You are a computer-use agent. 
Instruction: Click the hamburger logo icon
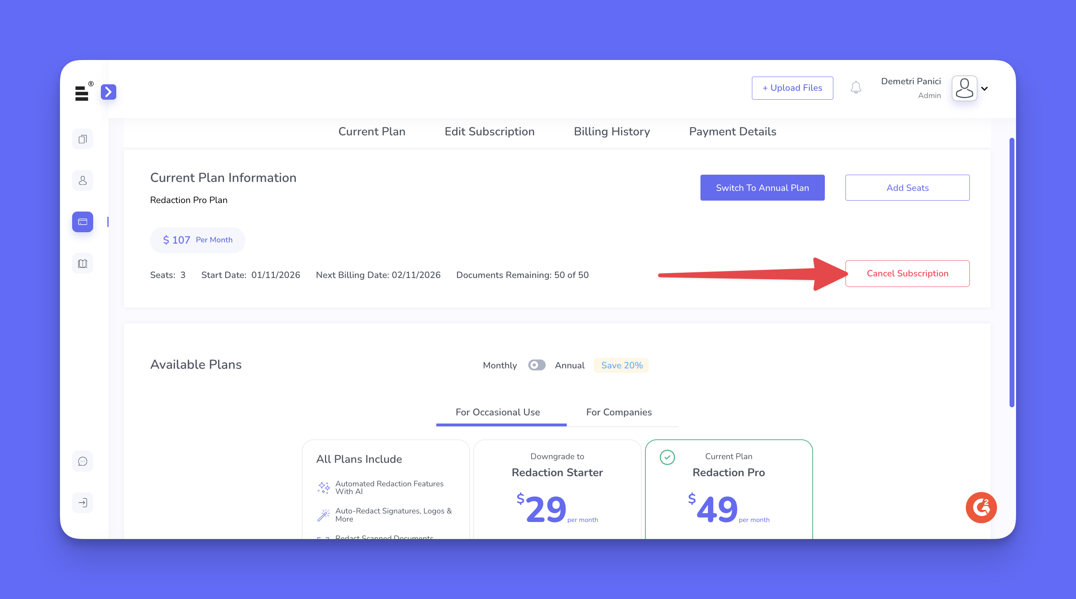pos(82,93)
